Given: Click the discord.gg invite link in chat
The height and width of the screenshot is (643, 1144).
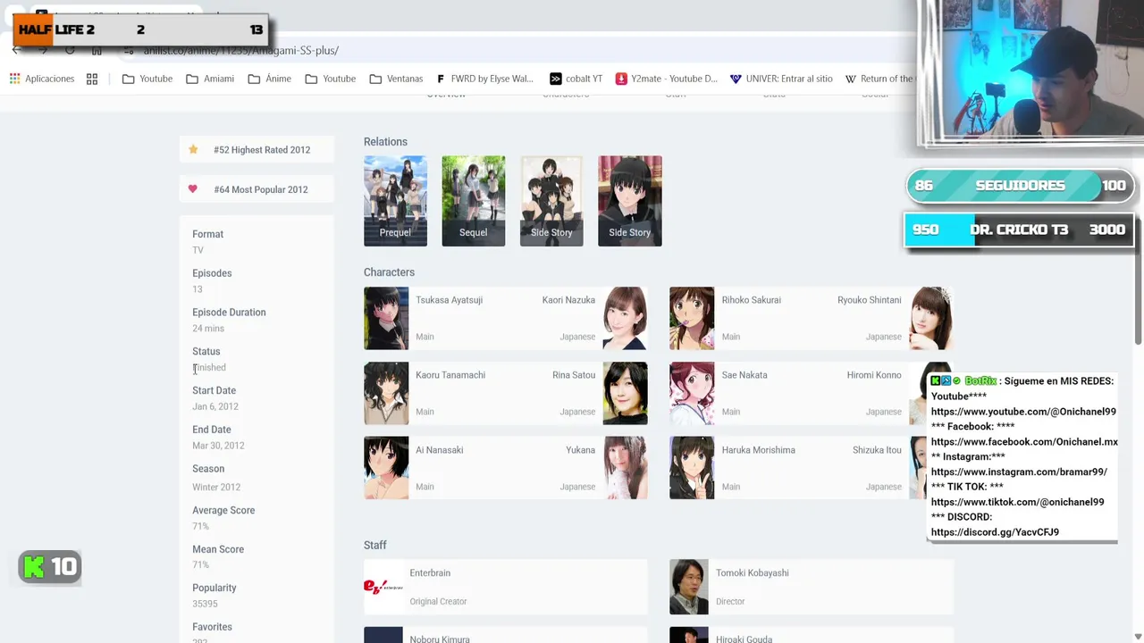Looking at the screenshot, I should [995, 532].
